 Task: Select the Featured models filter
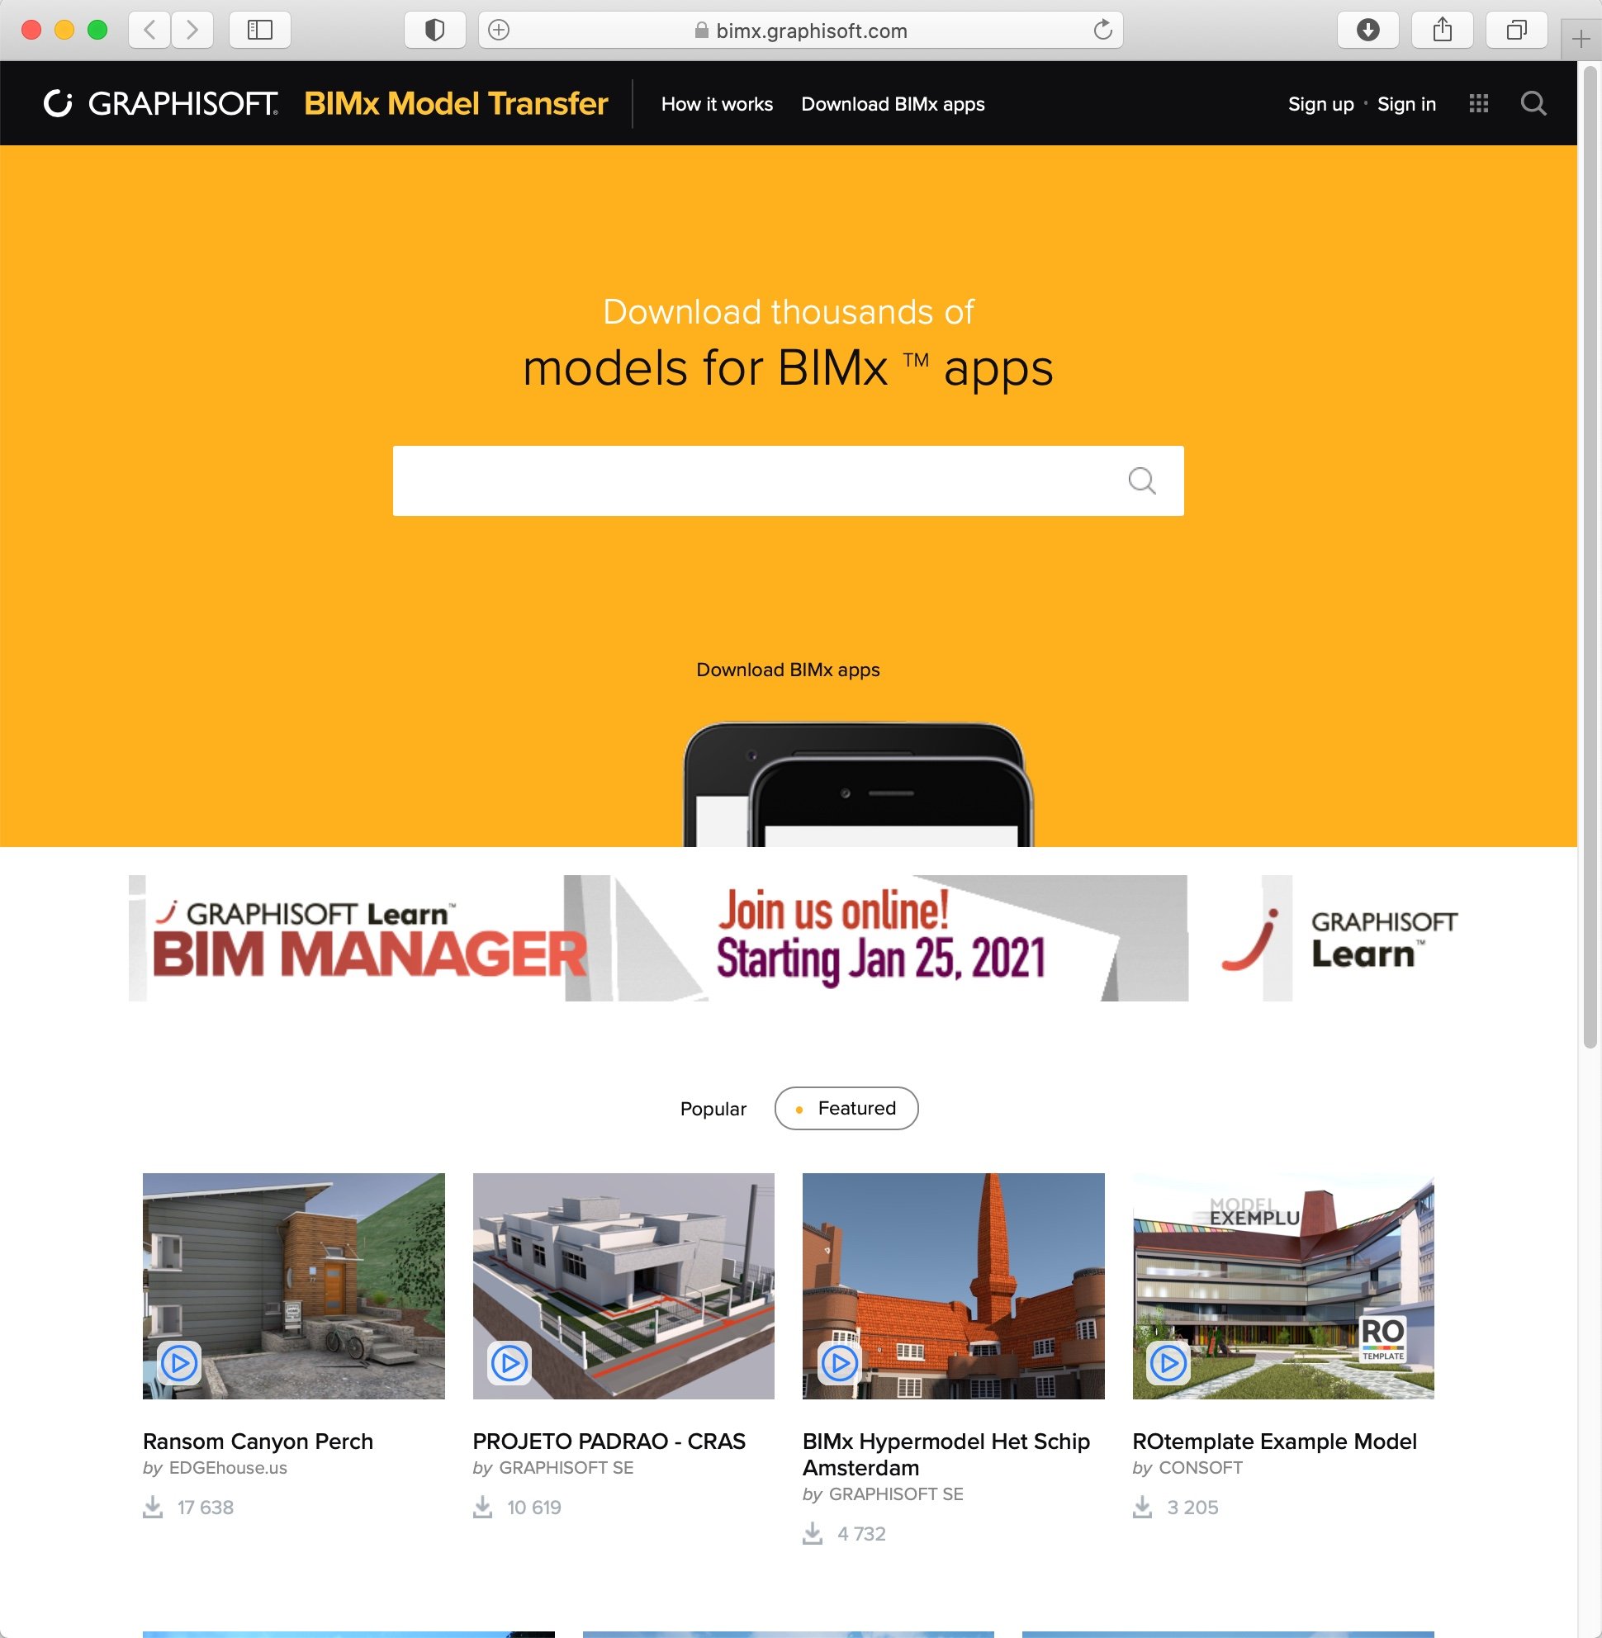[x=846, y=1108]
